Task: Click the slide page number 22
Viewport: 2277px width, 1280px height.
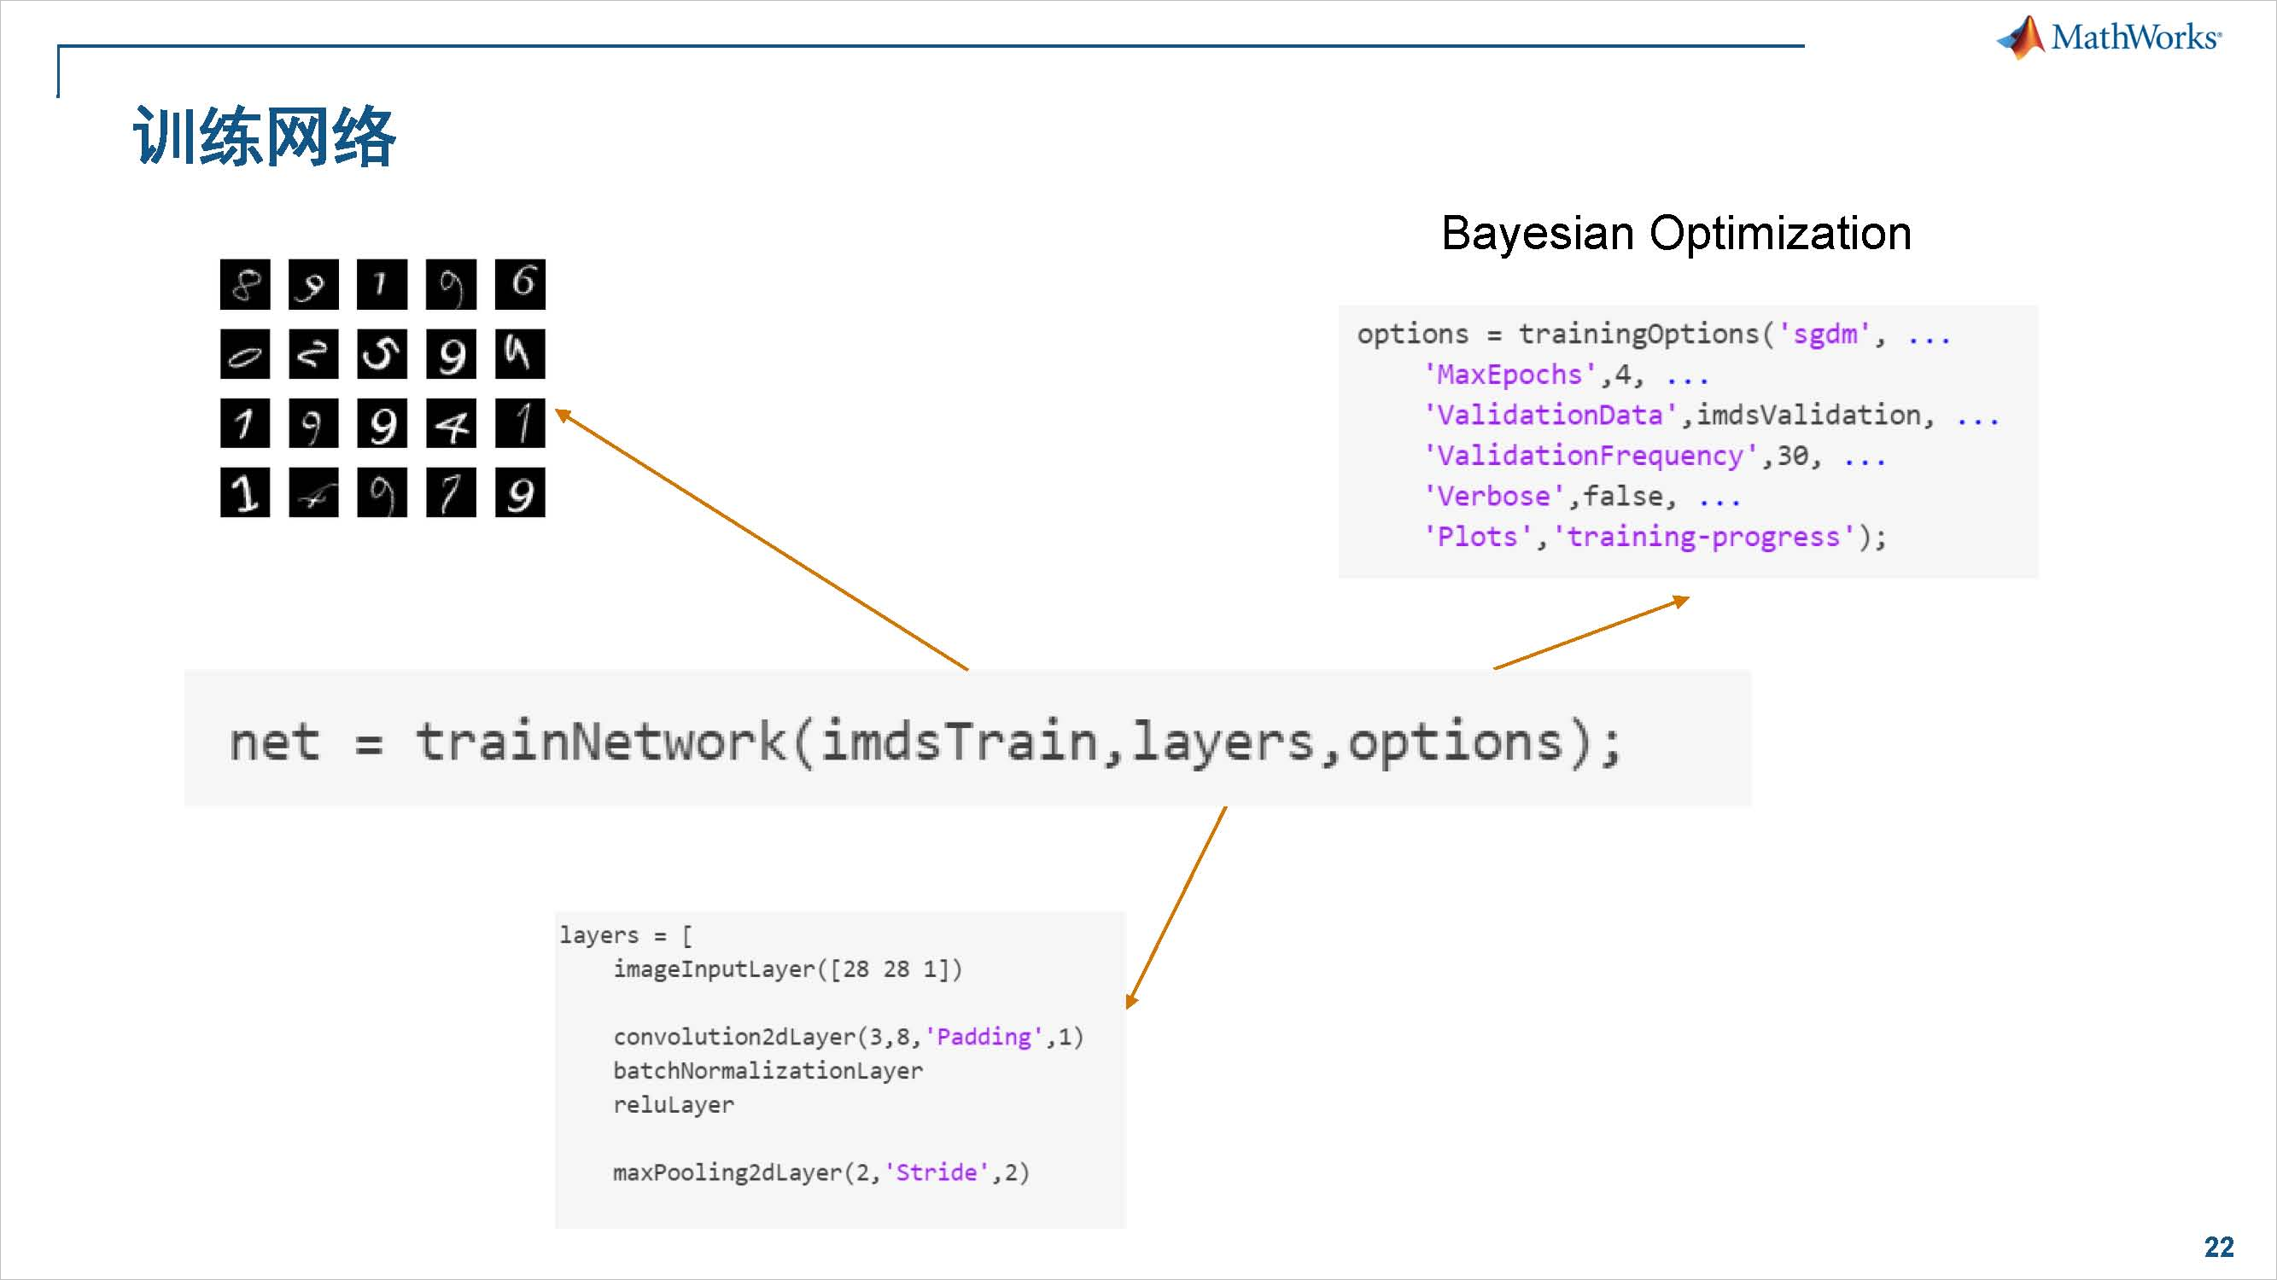Action: click(2219, 1247)
